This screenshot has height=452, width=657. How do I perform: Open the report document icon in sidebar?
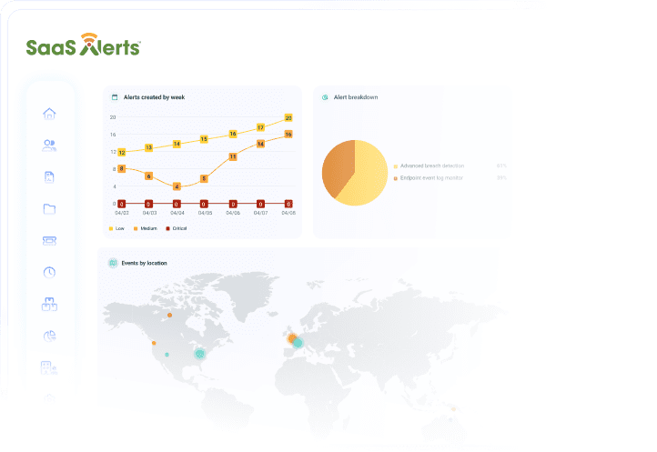click(49, 177)
